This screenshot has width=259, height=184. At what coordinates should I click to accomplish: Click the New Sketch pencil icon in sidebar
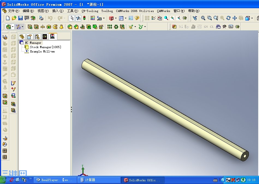coord(13,83)
